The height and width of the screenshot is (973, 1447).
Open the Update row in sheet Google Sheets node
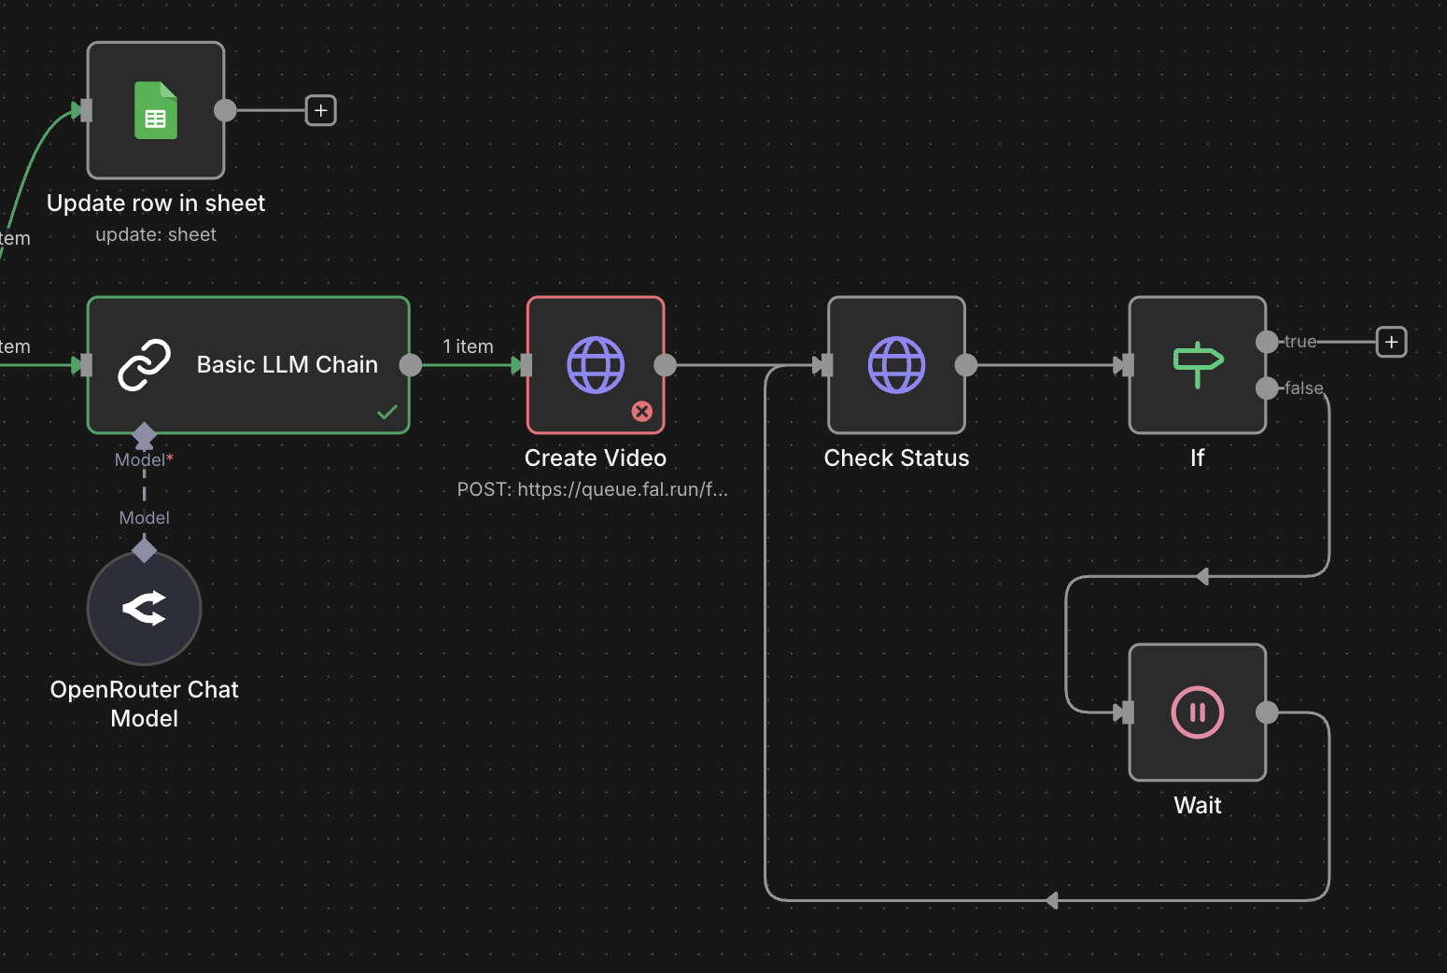[155, 110]
